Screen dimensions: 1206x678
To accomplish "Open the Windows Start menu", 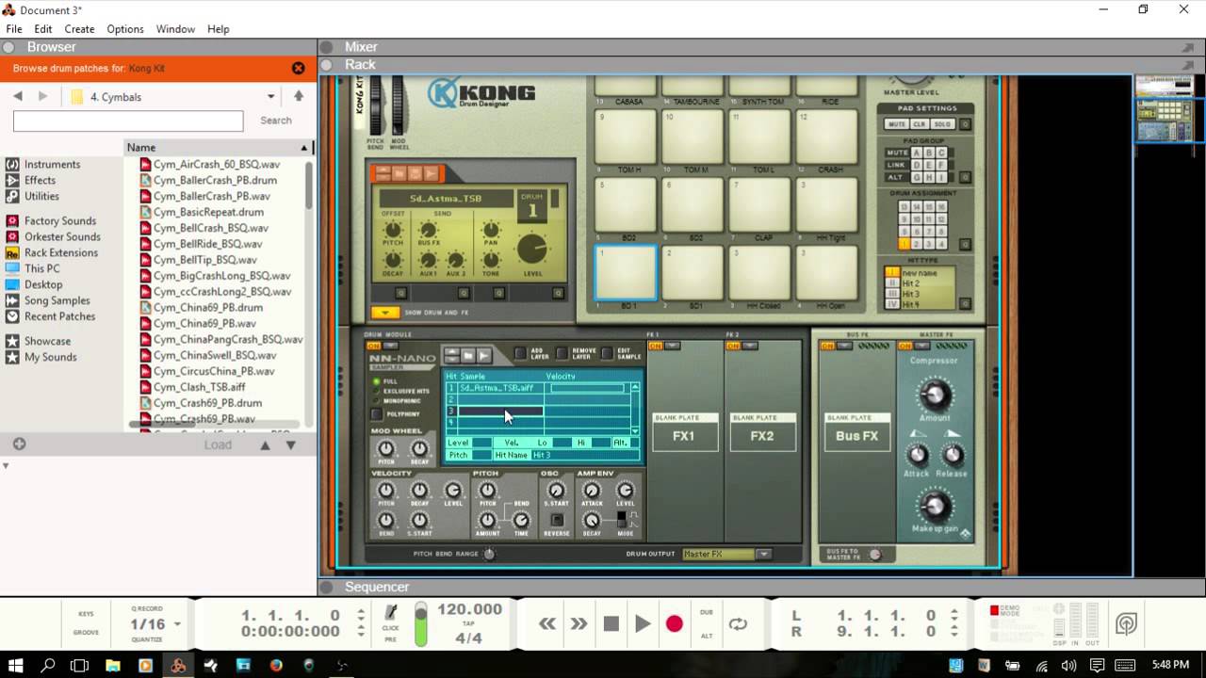I will tap(16, 665).
